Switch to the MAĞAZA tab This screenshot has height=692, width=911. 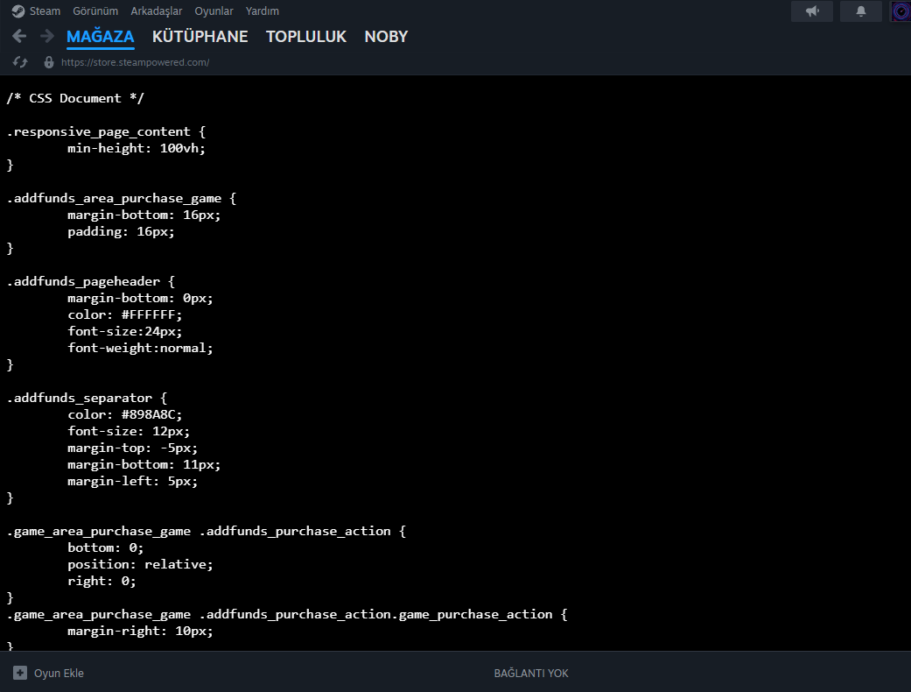pyautogui.click(x=101, y=37)
